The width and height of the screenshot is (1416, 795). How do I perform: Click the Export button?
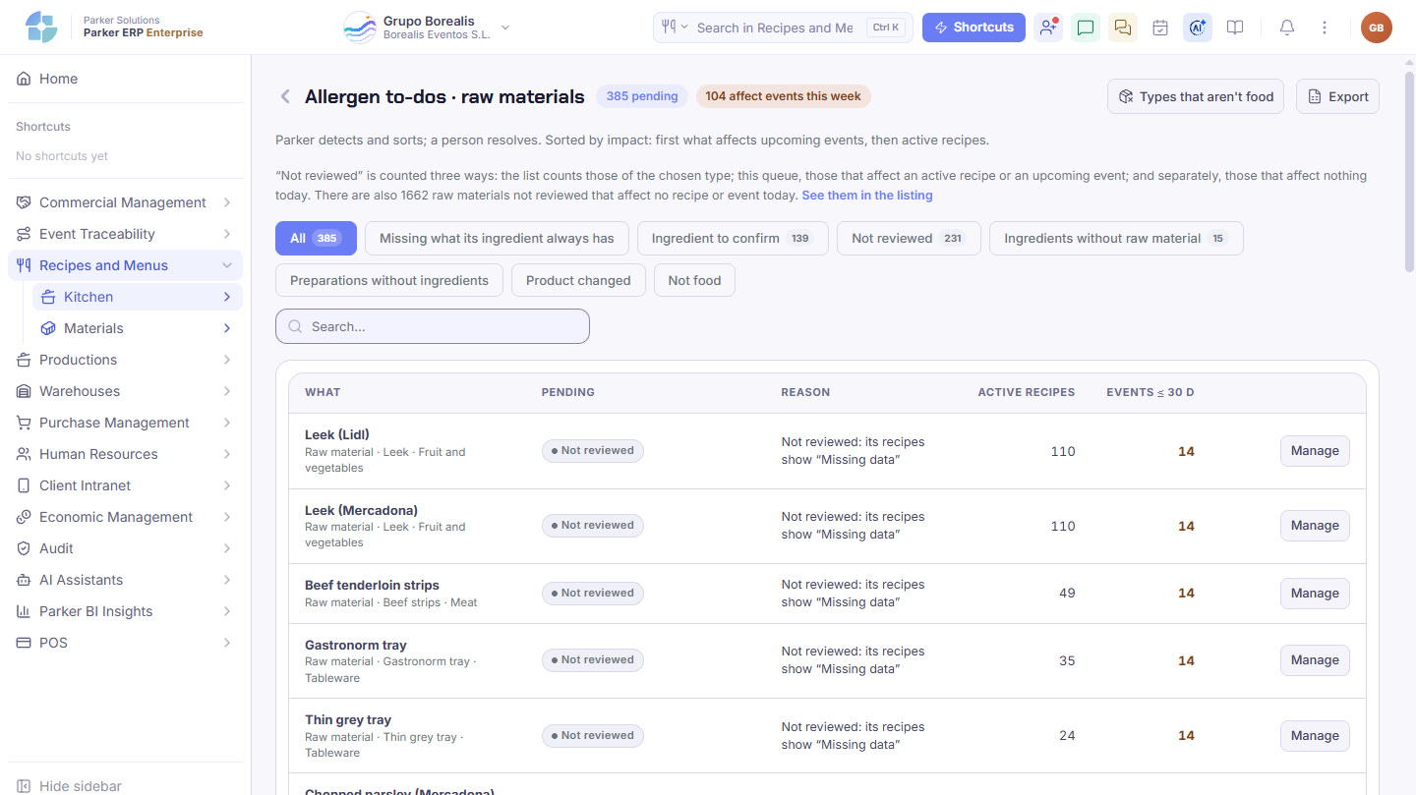coord(1337,96)
